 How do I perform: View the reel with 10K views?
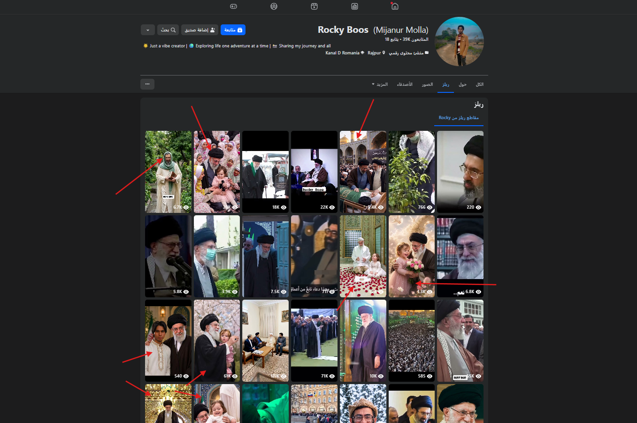tap(363, 340)
